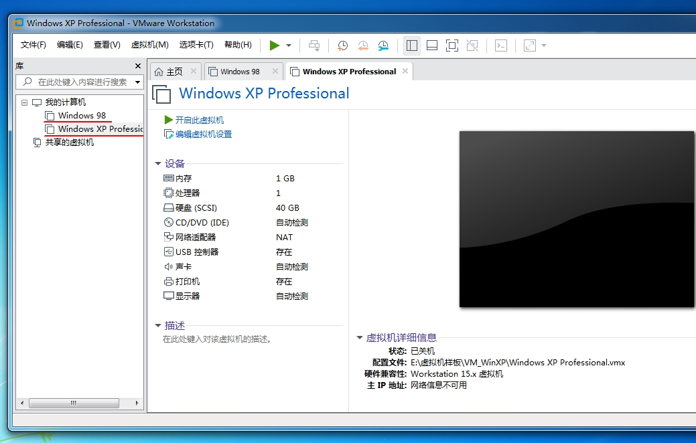
Task: Click the library search input field
Action: click(x=80, y=82)
